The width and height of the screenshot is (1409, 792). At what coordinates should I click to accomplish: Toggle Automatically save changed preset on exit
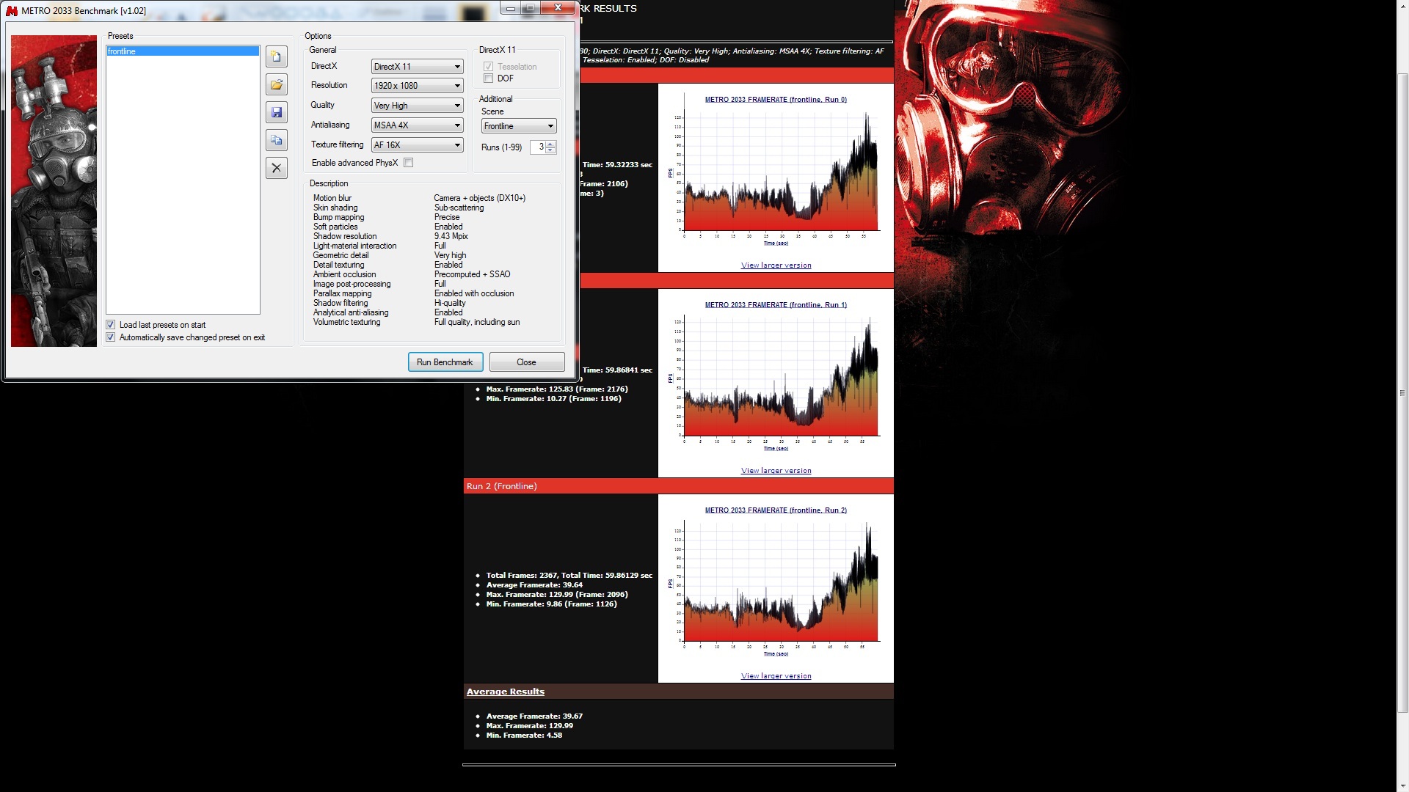coord(111,337)
